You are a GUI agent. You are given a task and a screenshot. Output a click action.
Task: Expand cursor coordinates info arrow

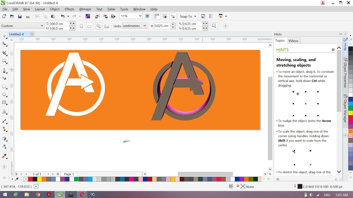click(36, 186)
